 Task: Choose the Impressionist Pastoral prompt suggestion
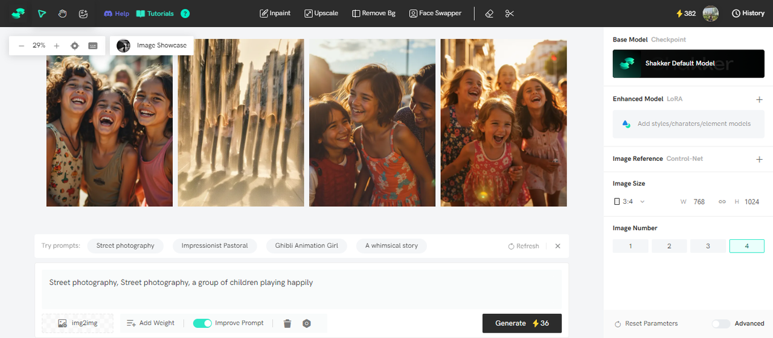215,246
